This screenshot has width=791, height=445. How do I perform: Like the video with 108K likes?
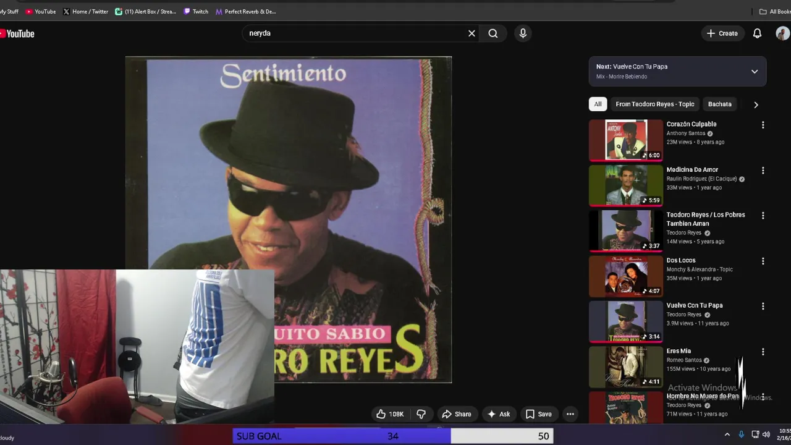390,414
